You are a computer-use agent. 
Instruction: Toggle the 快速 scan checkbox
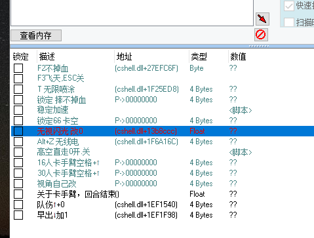(x=289, y=6)
